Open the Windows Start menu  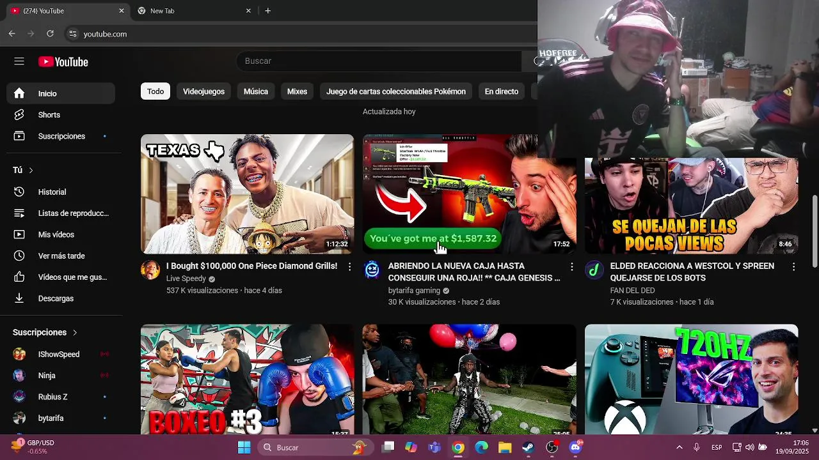244,447
